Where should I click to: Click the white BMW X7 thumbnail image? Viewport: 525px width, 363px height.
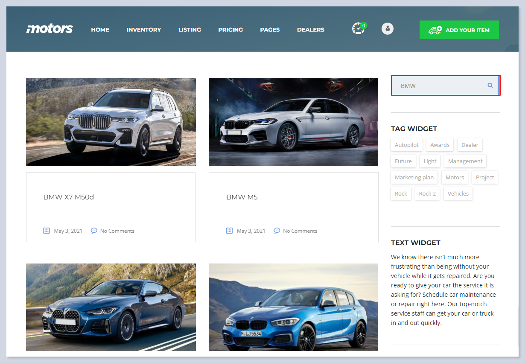[x=111, y=122]
